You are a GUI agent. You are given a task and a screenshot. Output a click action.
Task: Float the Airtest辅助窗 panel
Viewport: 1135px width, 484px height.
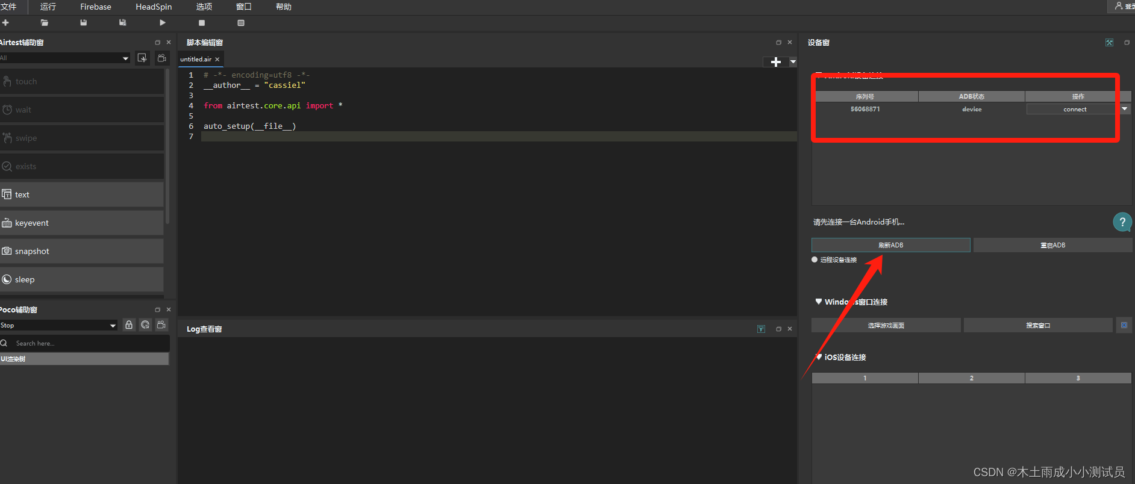point(158,42)
